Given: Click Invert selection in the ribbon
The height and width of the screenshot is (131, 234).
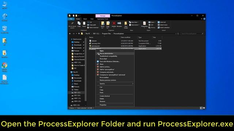Looking at the screenshot, I should 163,28.
